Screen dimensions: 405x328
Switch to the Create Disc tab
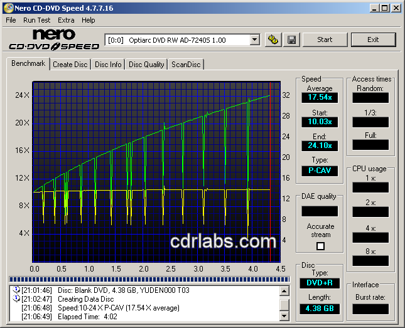point(70,64)
